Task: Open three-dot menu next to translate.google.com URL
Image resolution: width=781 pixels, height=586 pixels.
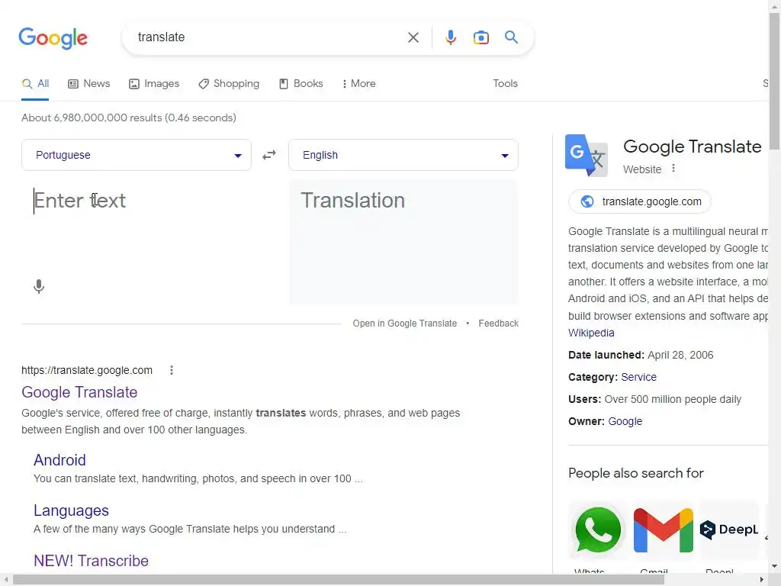Action: pos(172,370)
